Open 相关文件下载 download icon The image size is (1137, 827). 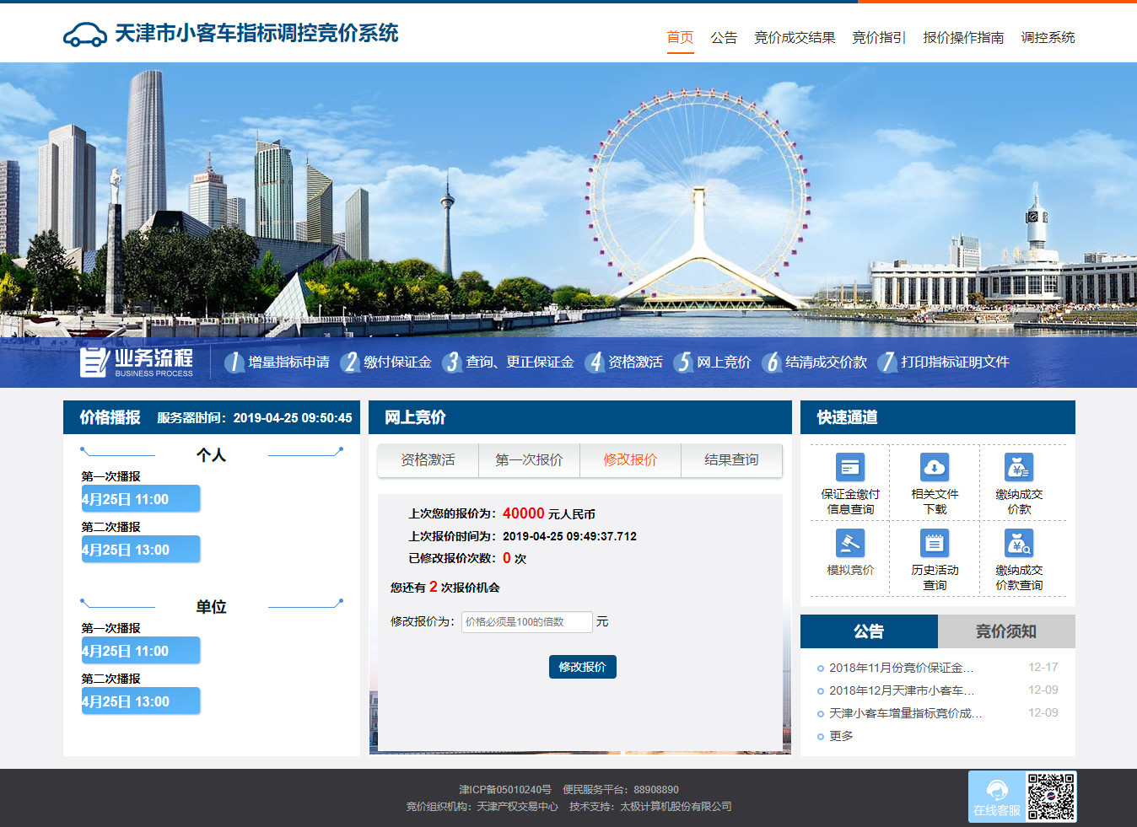pyautogui.click(x=935, y=467)
